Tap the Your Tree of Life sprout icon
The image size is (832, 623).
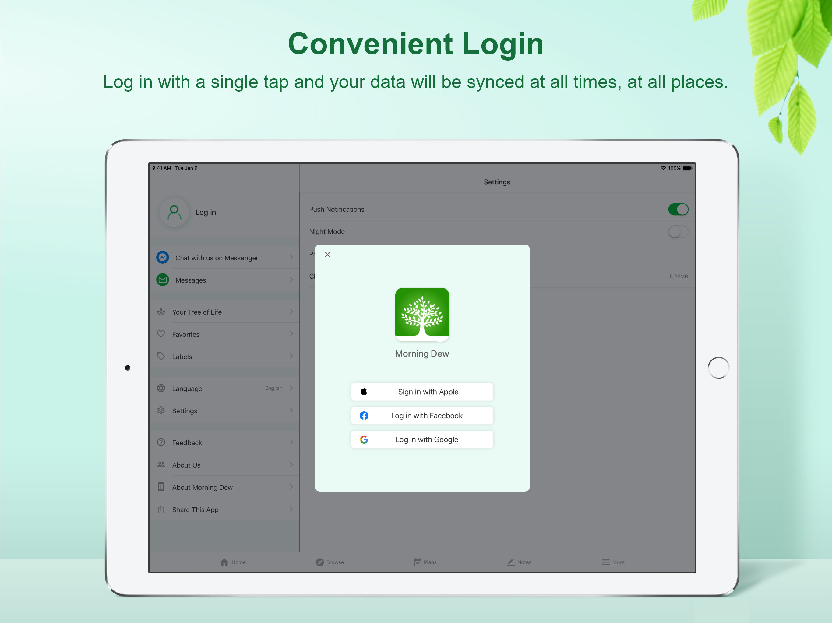point(161,312)
